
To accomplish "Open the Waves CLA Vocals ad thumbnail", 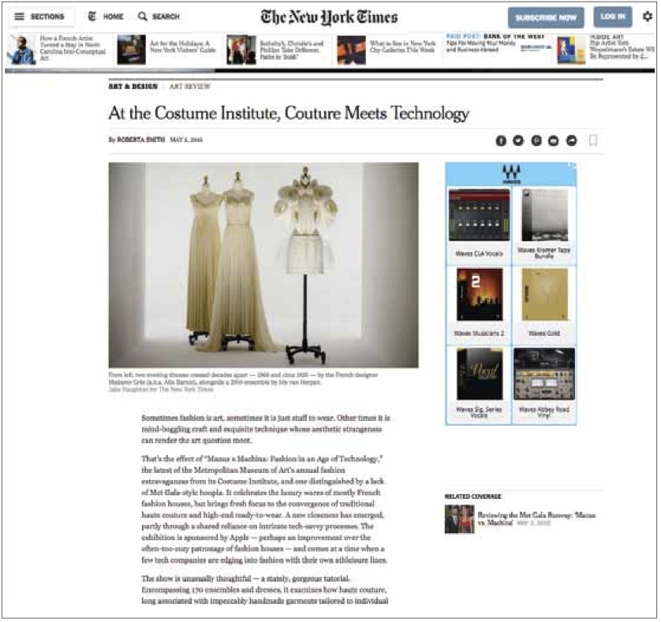I will (x=480, y=216).
